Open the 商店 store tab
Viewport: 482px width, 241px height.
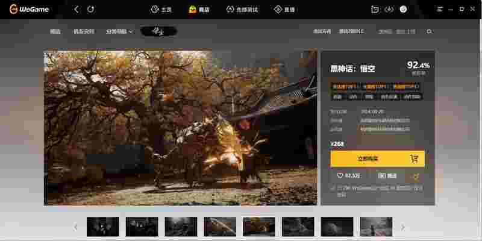(x=199, y=10)
